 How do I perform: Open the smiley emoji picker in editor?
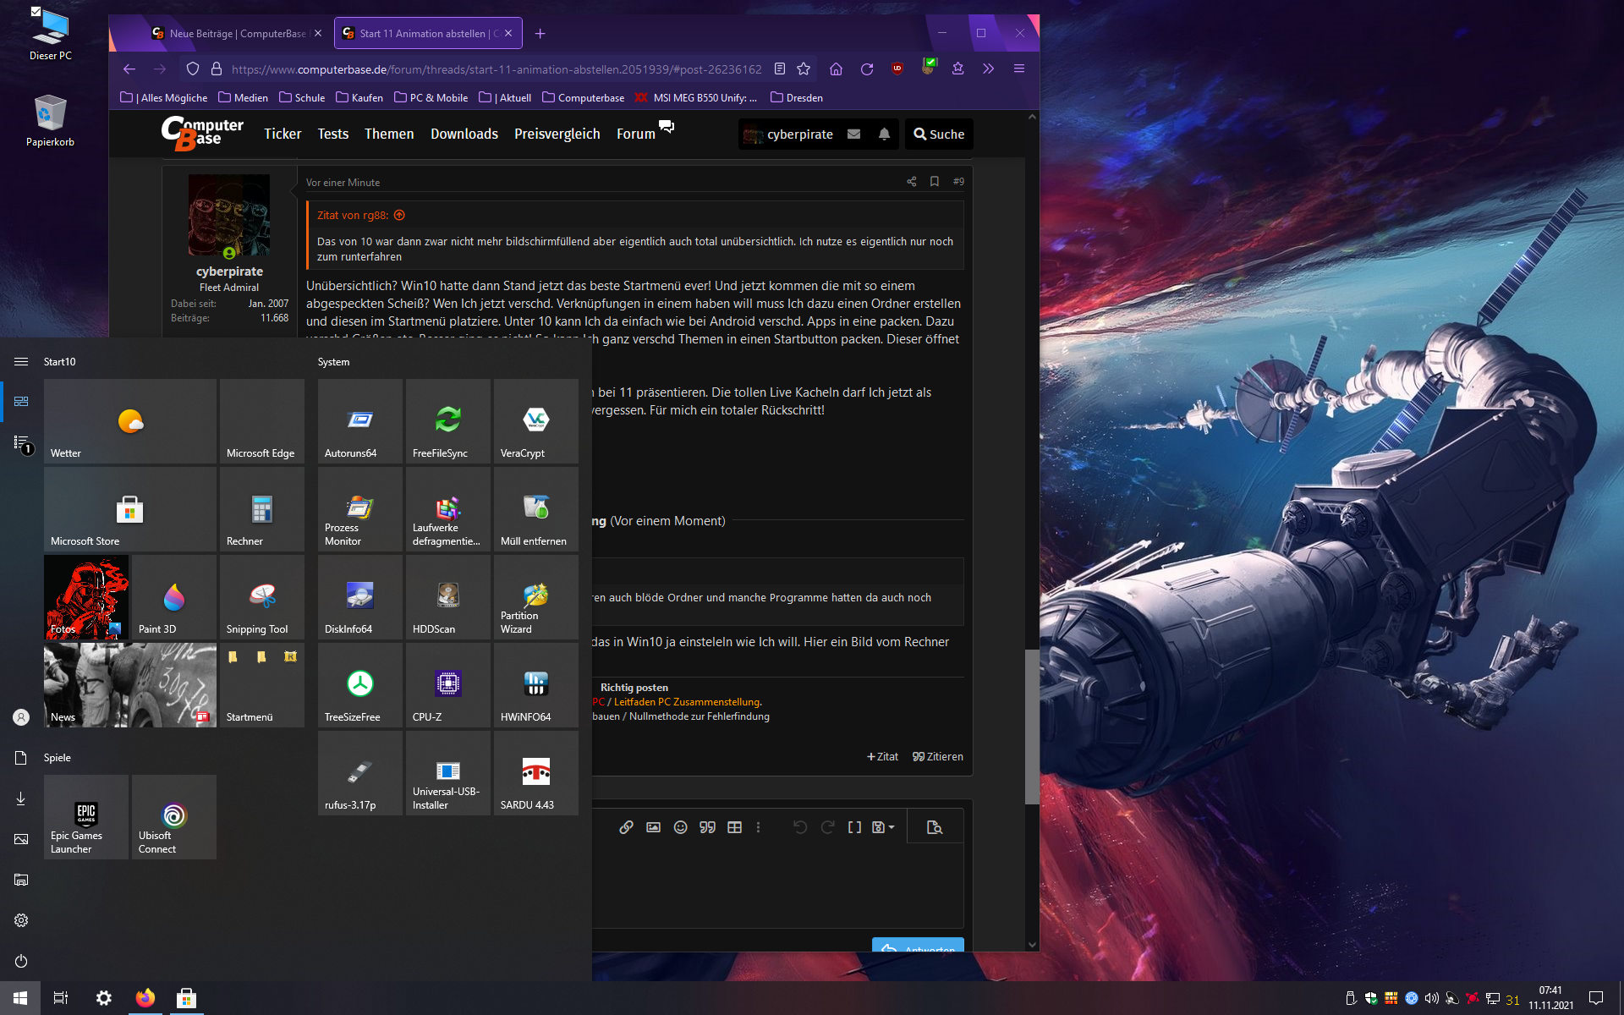[x=680, y=827]
